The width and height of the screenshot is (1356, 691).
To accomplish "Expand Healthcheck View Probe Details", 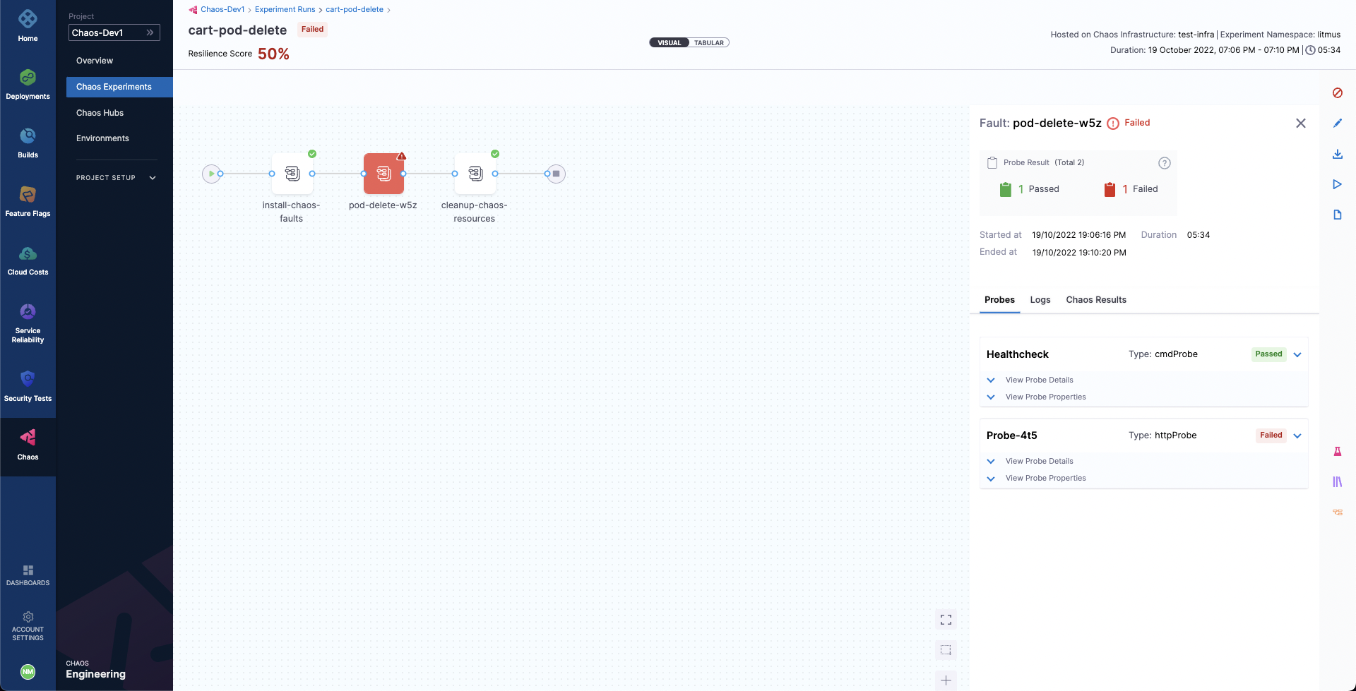I will coord(1038,380).
